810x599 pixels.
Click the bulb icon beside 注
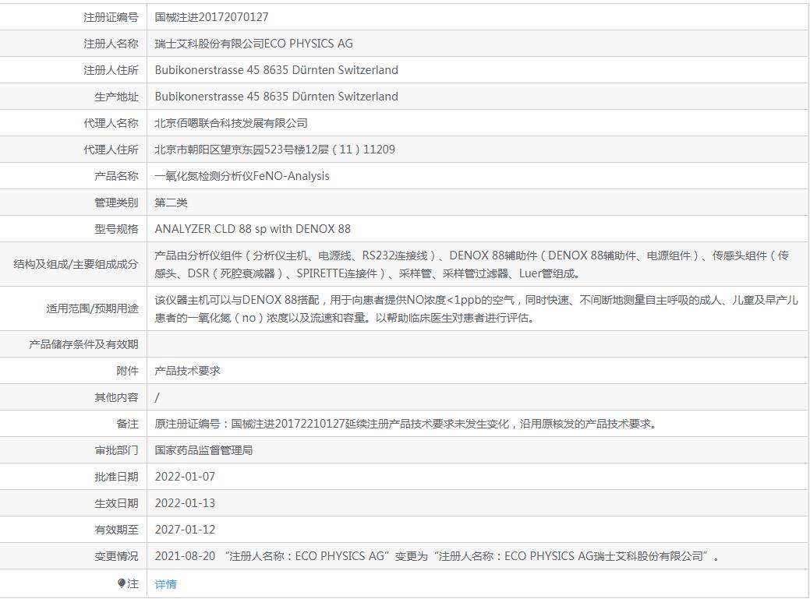point(122,583)
